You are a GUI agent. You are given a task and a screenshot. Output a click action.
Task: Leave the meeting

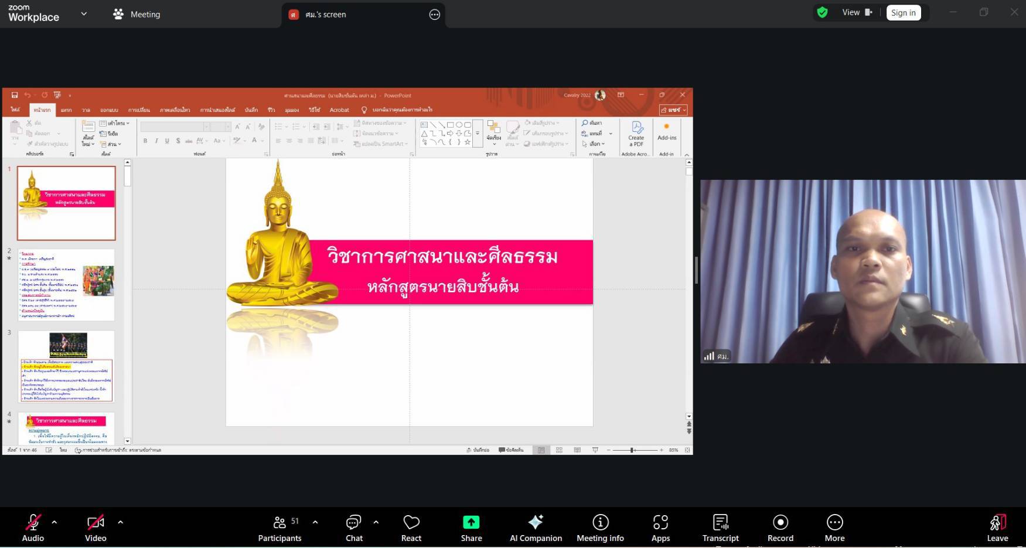click(x=997, y=527)
